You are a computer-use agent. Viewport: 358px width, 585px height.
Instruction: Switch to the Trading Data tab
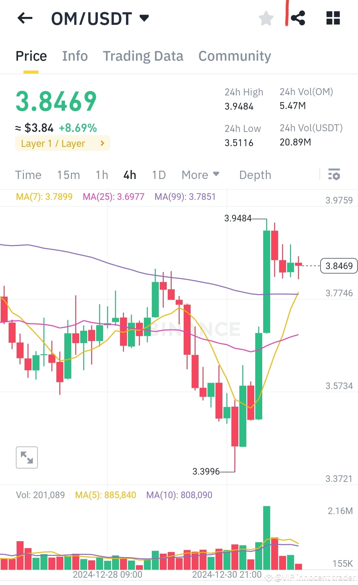143,56
